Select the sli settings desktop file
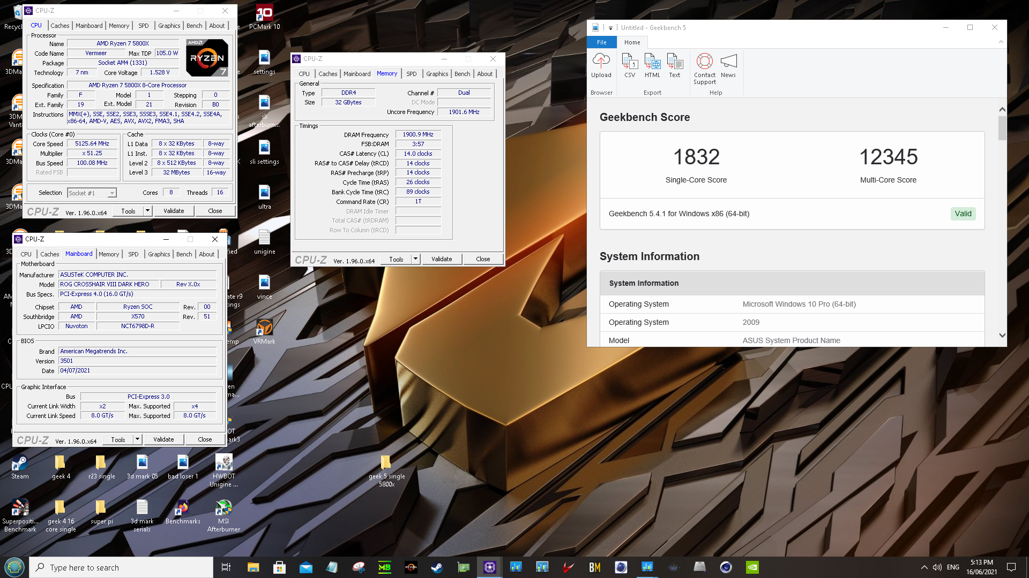Image resolution: width=1029 pixels, height=578 pixels. click(264, 152)
